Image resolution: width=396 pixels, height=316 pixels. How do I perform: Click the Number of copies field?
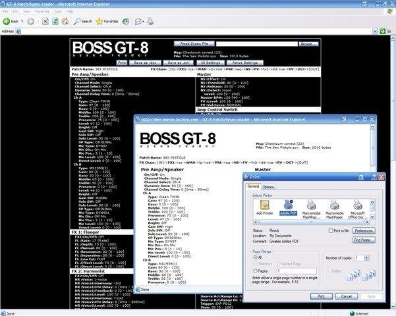(360, 258)
